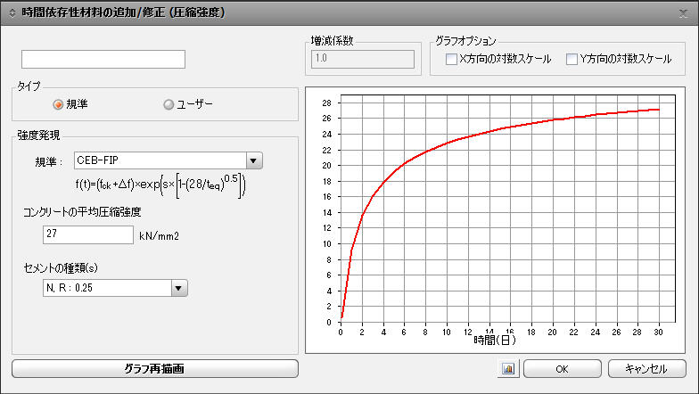Confirm with the OK button

tap(561, 368)
